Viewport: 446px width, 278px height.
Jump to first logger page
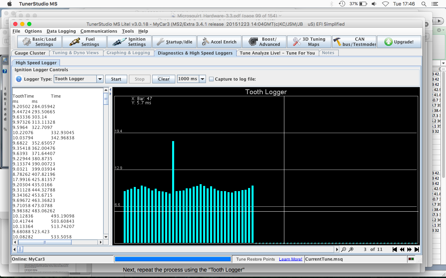pyautogui.click(x=395, y=250)
